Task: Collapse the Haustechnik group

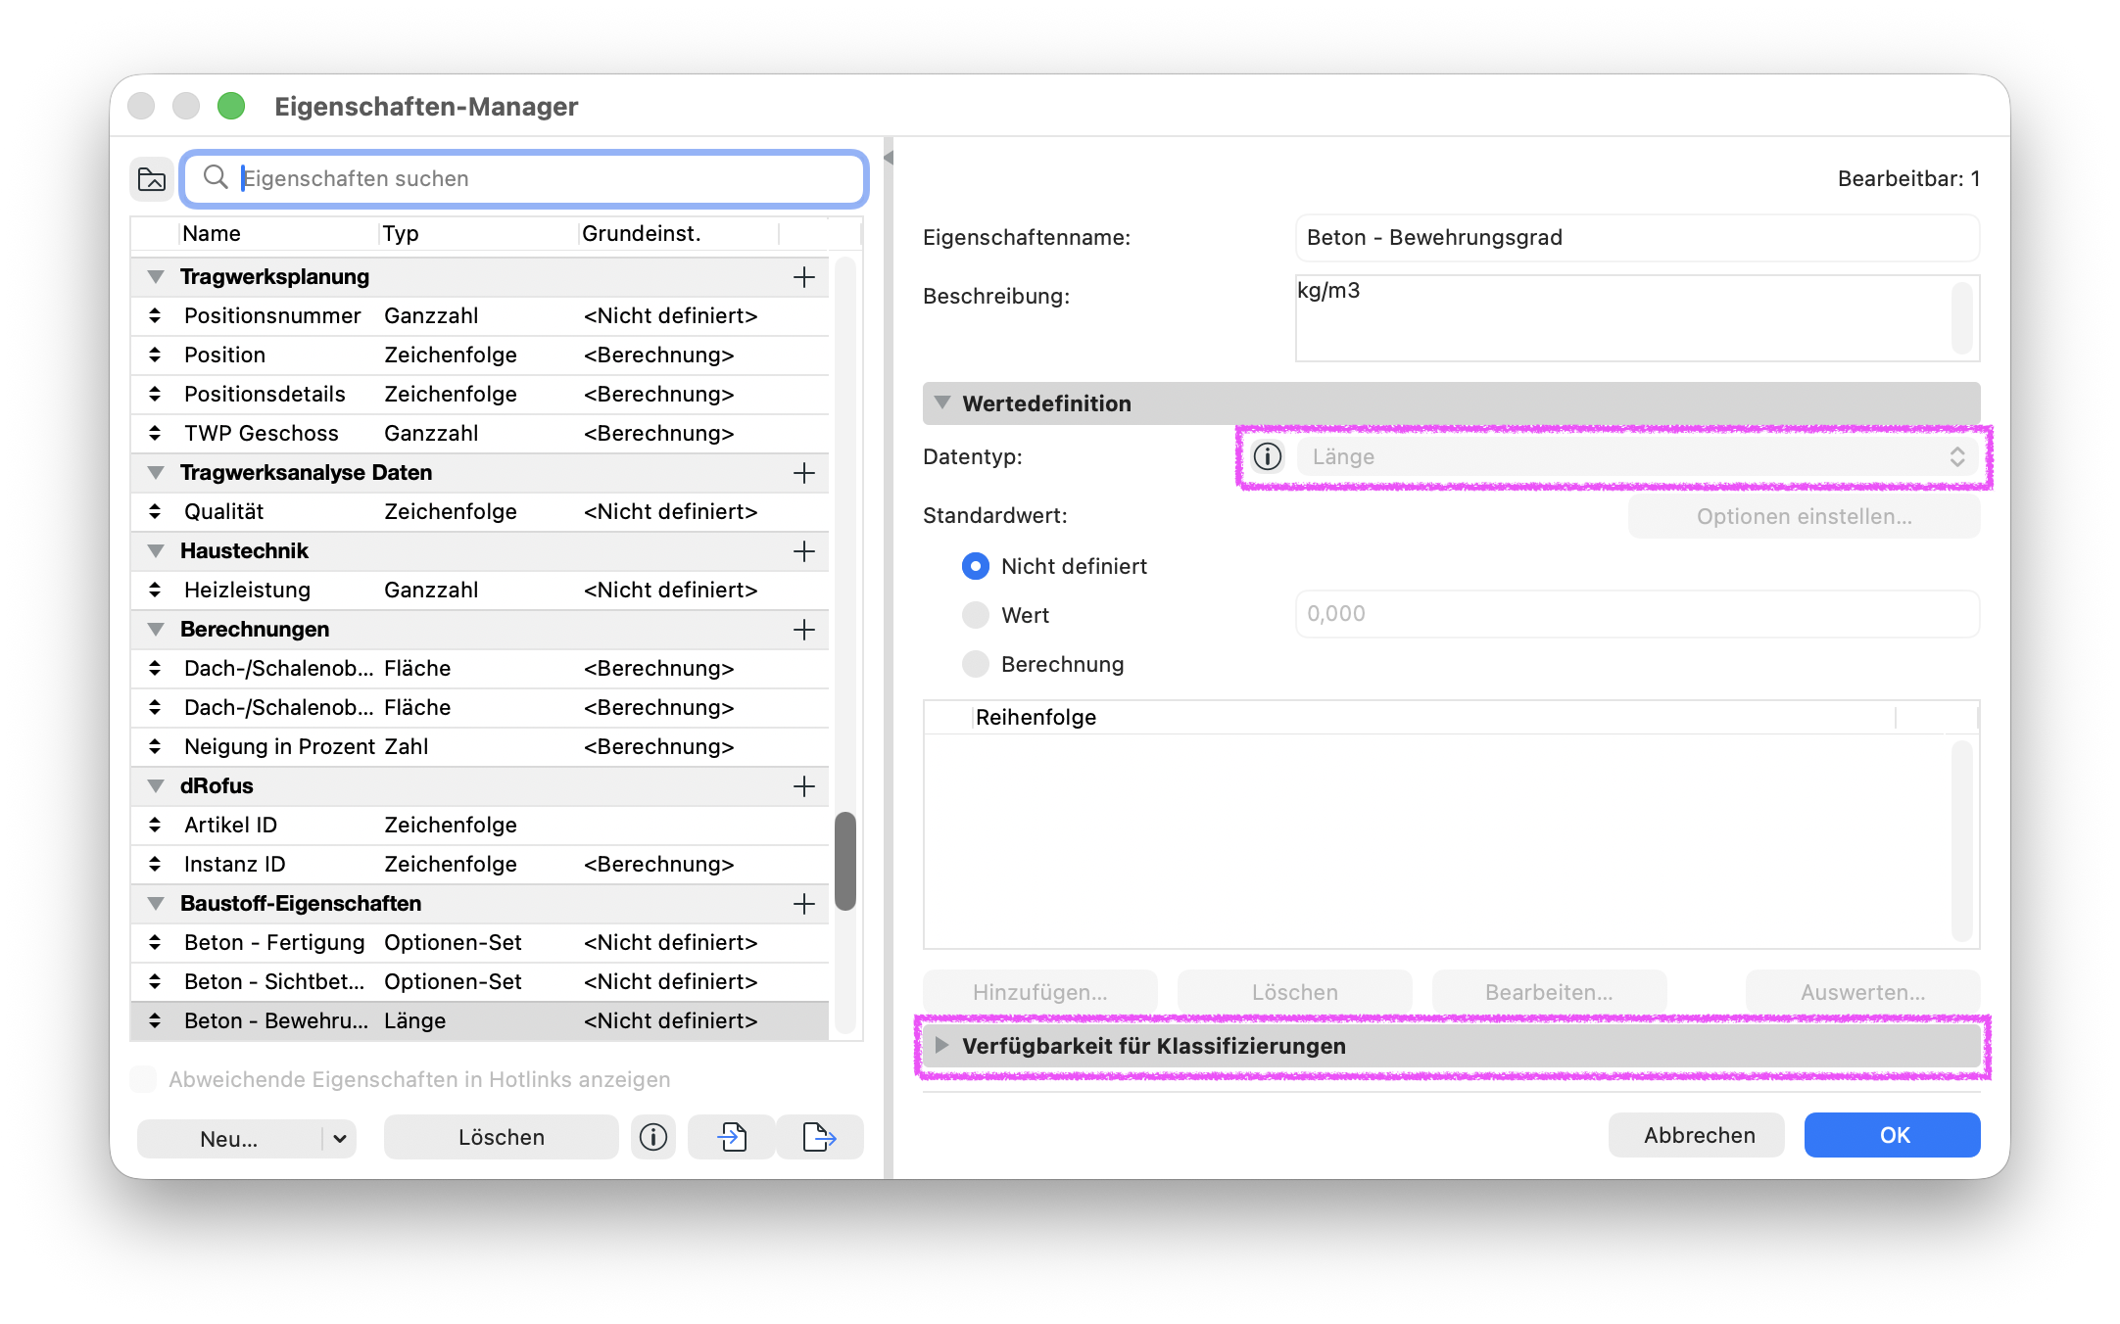Action: [x=156, y=551]
